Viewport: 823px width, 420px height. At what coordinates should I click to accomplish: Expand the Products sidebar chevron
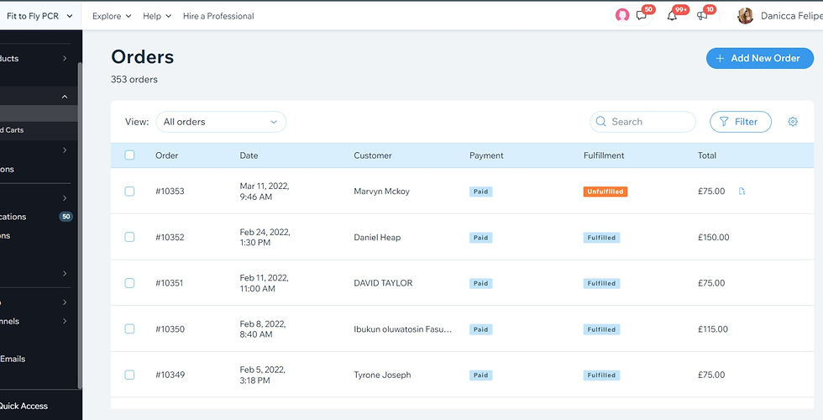pyautogui.click(x=65, y=58)
